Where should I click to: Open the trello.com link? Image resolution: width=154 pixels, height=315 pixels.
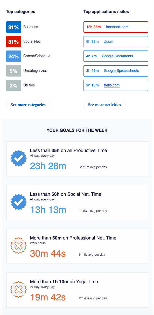tap(112, 85)
